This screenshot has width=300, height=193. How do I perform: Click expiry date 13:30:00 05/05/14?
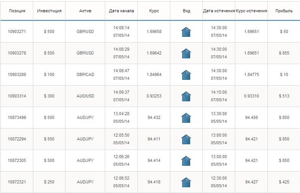coord(219,117)
